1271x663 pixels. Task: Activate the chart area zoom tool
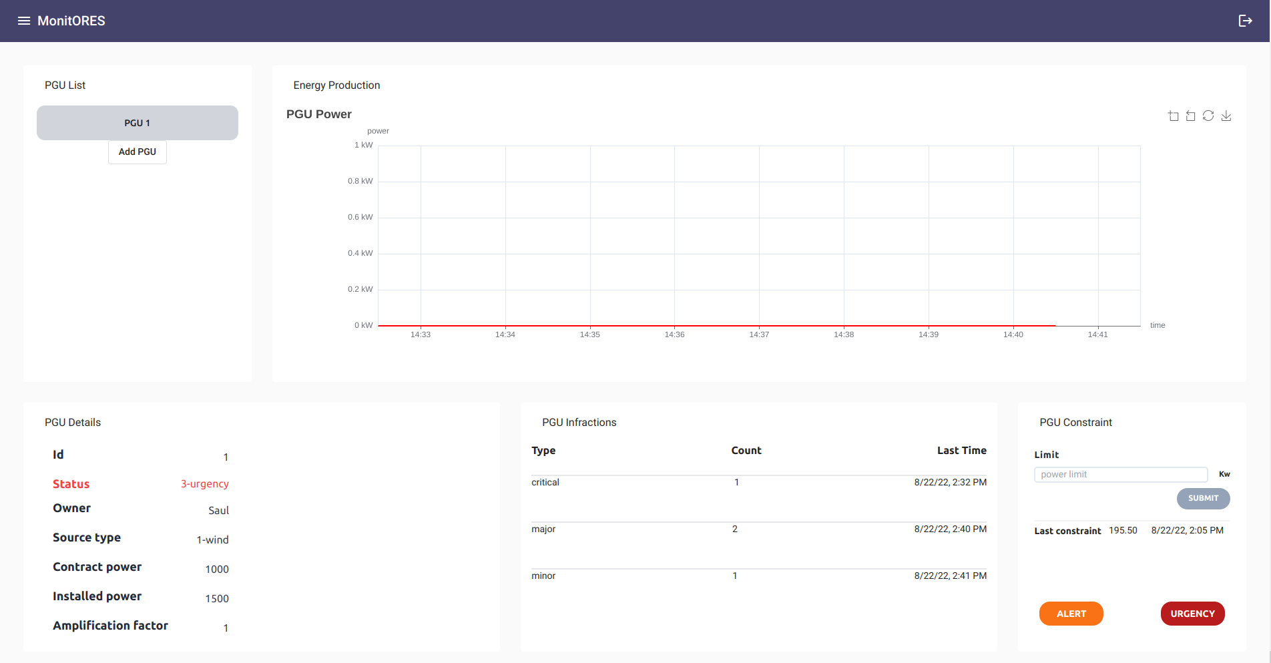1173,116
